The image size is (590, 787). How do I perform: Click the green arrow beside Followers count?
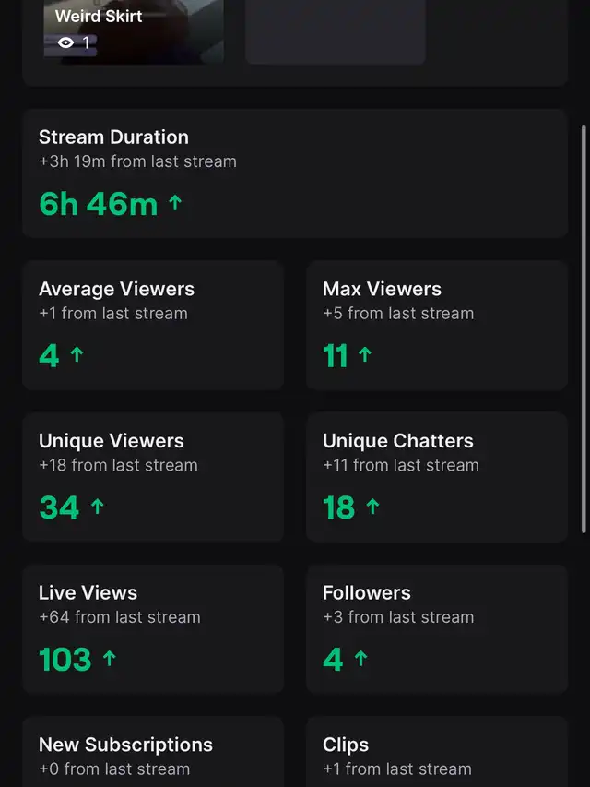360,659
